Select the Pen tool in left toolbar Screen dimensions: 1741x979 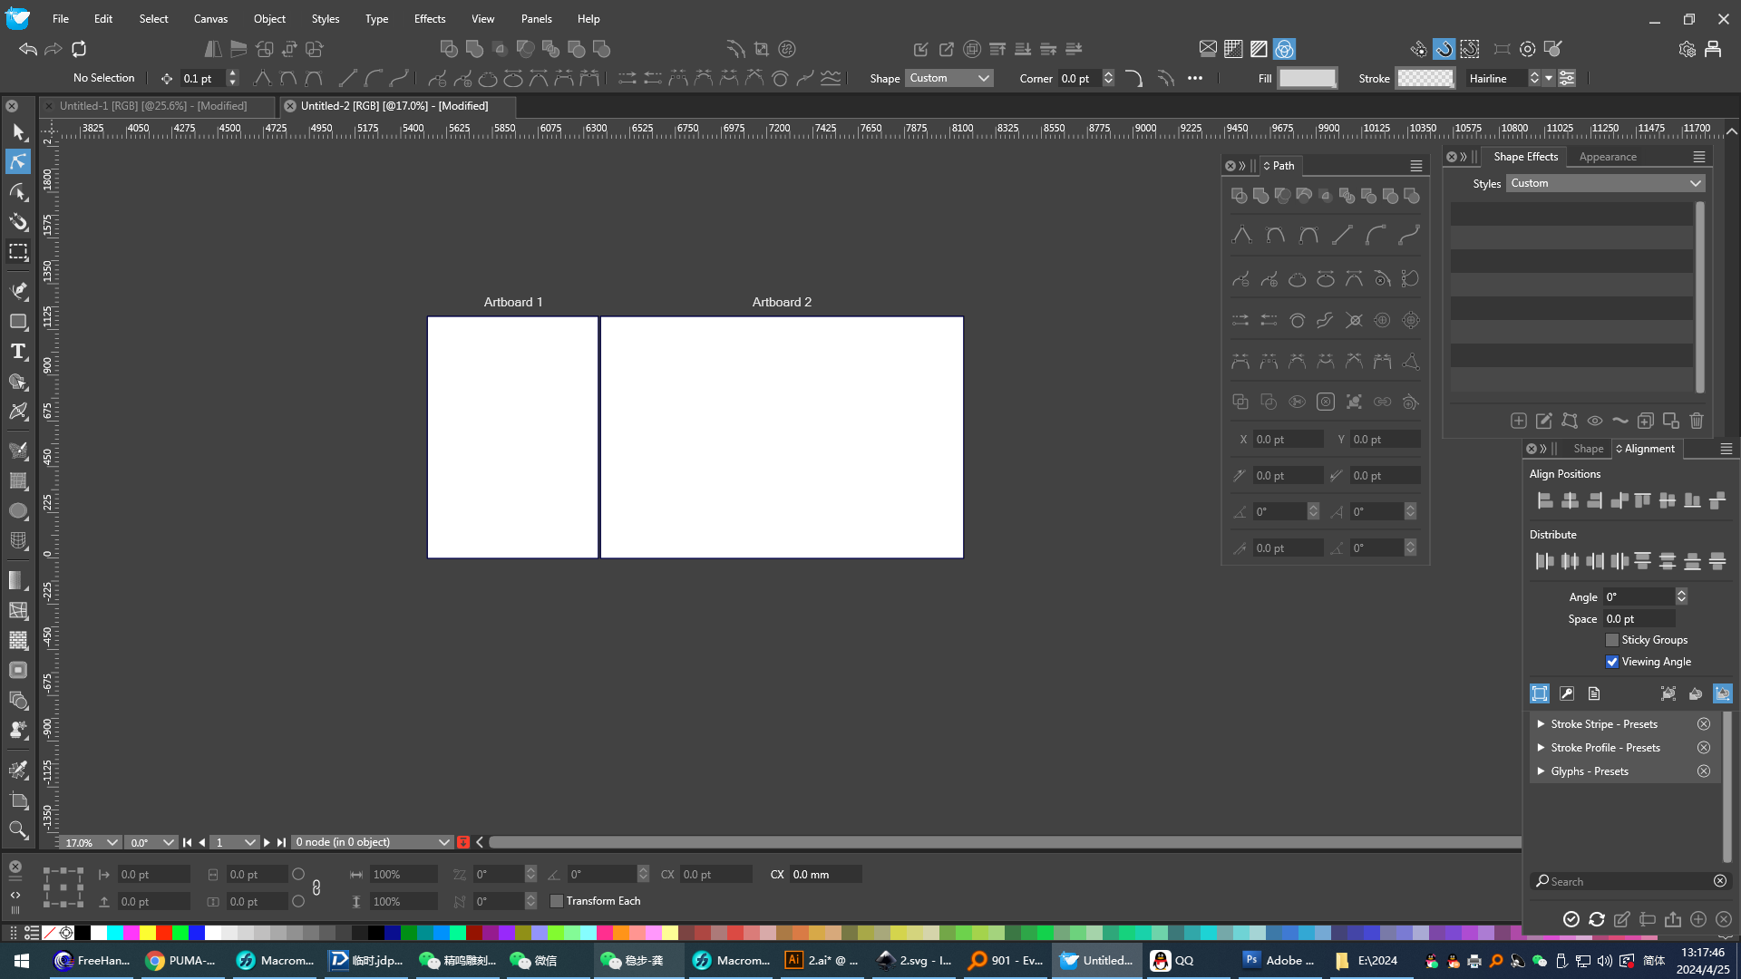(18, 291)
